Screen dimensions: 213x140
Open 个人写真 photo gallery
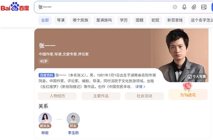pyautogui.click(x=197, y=77)
